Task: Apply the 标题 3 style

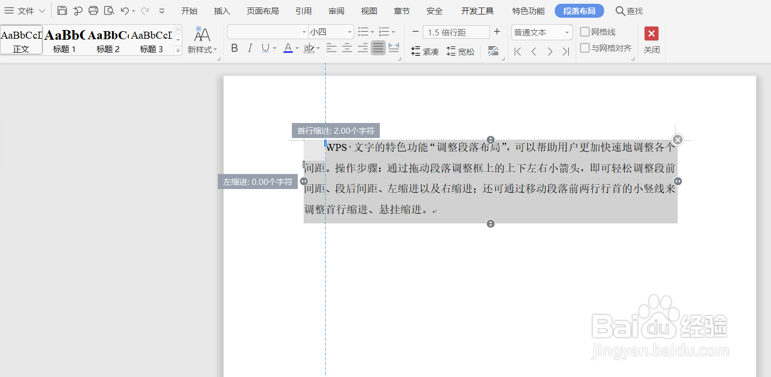Action: (151, 40)
